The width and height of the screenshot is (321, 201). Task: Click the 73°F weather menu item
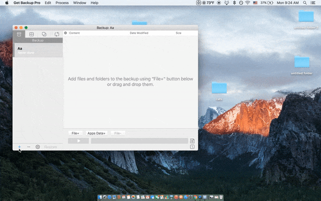point(208,3)
